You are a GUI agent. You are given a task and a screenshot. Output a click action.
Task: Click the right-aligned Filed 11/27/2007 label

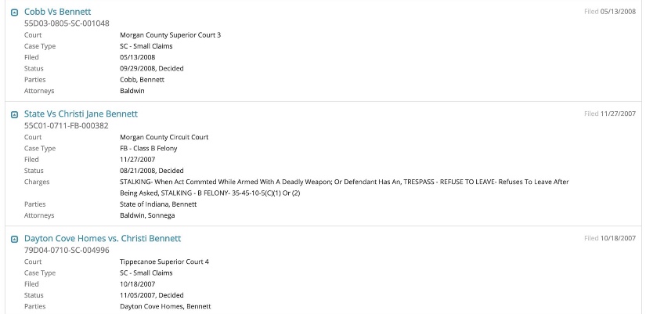click(x=610, y=114)
